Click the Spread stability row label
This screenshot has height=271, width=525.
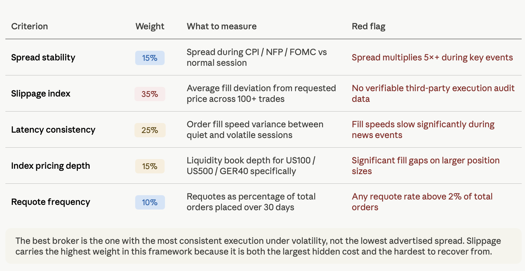(x=43, y=58)
